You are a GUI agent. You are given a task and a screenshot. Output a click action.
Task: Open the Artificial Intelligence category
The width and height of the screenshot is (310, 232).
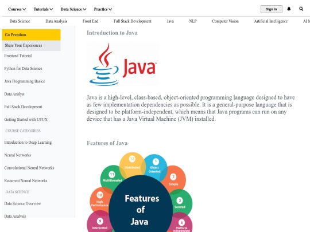(x=270, y=21)
